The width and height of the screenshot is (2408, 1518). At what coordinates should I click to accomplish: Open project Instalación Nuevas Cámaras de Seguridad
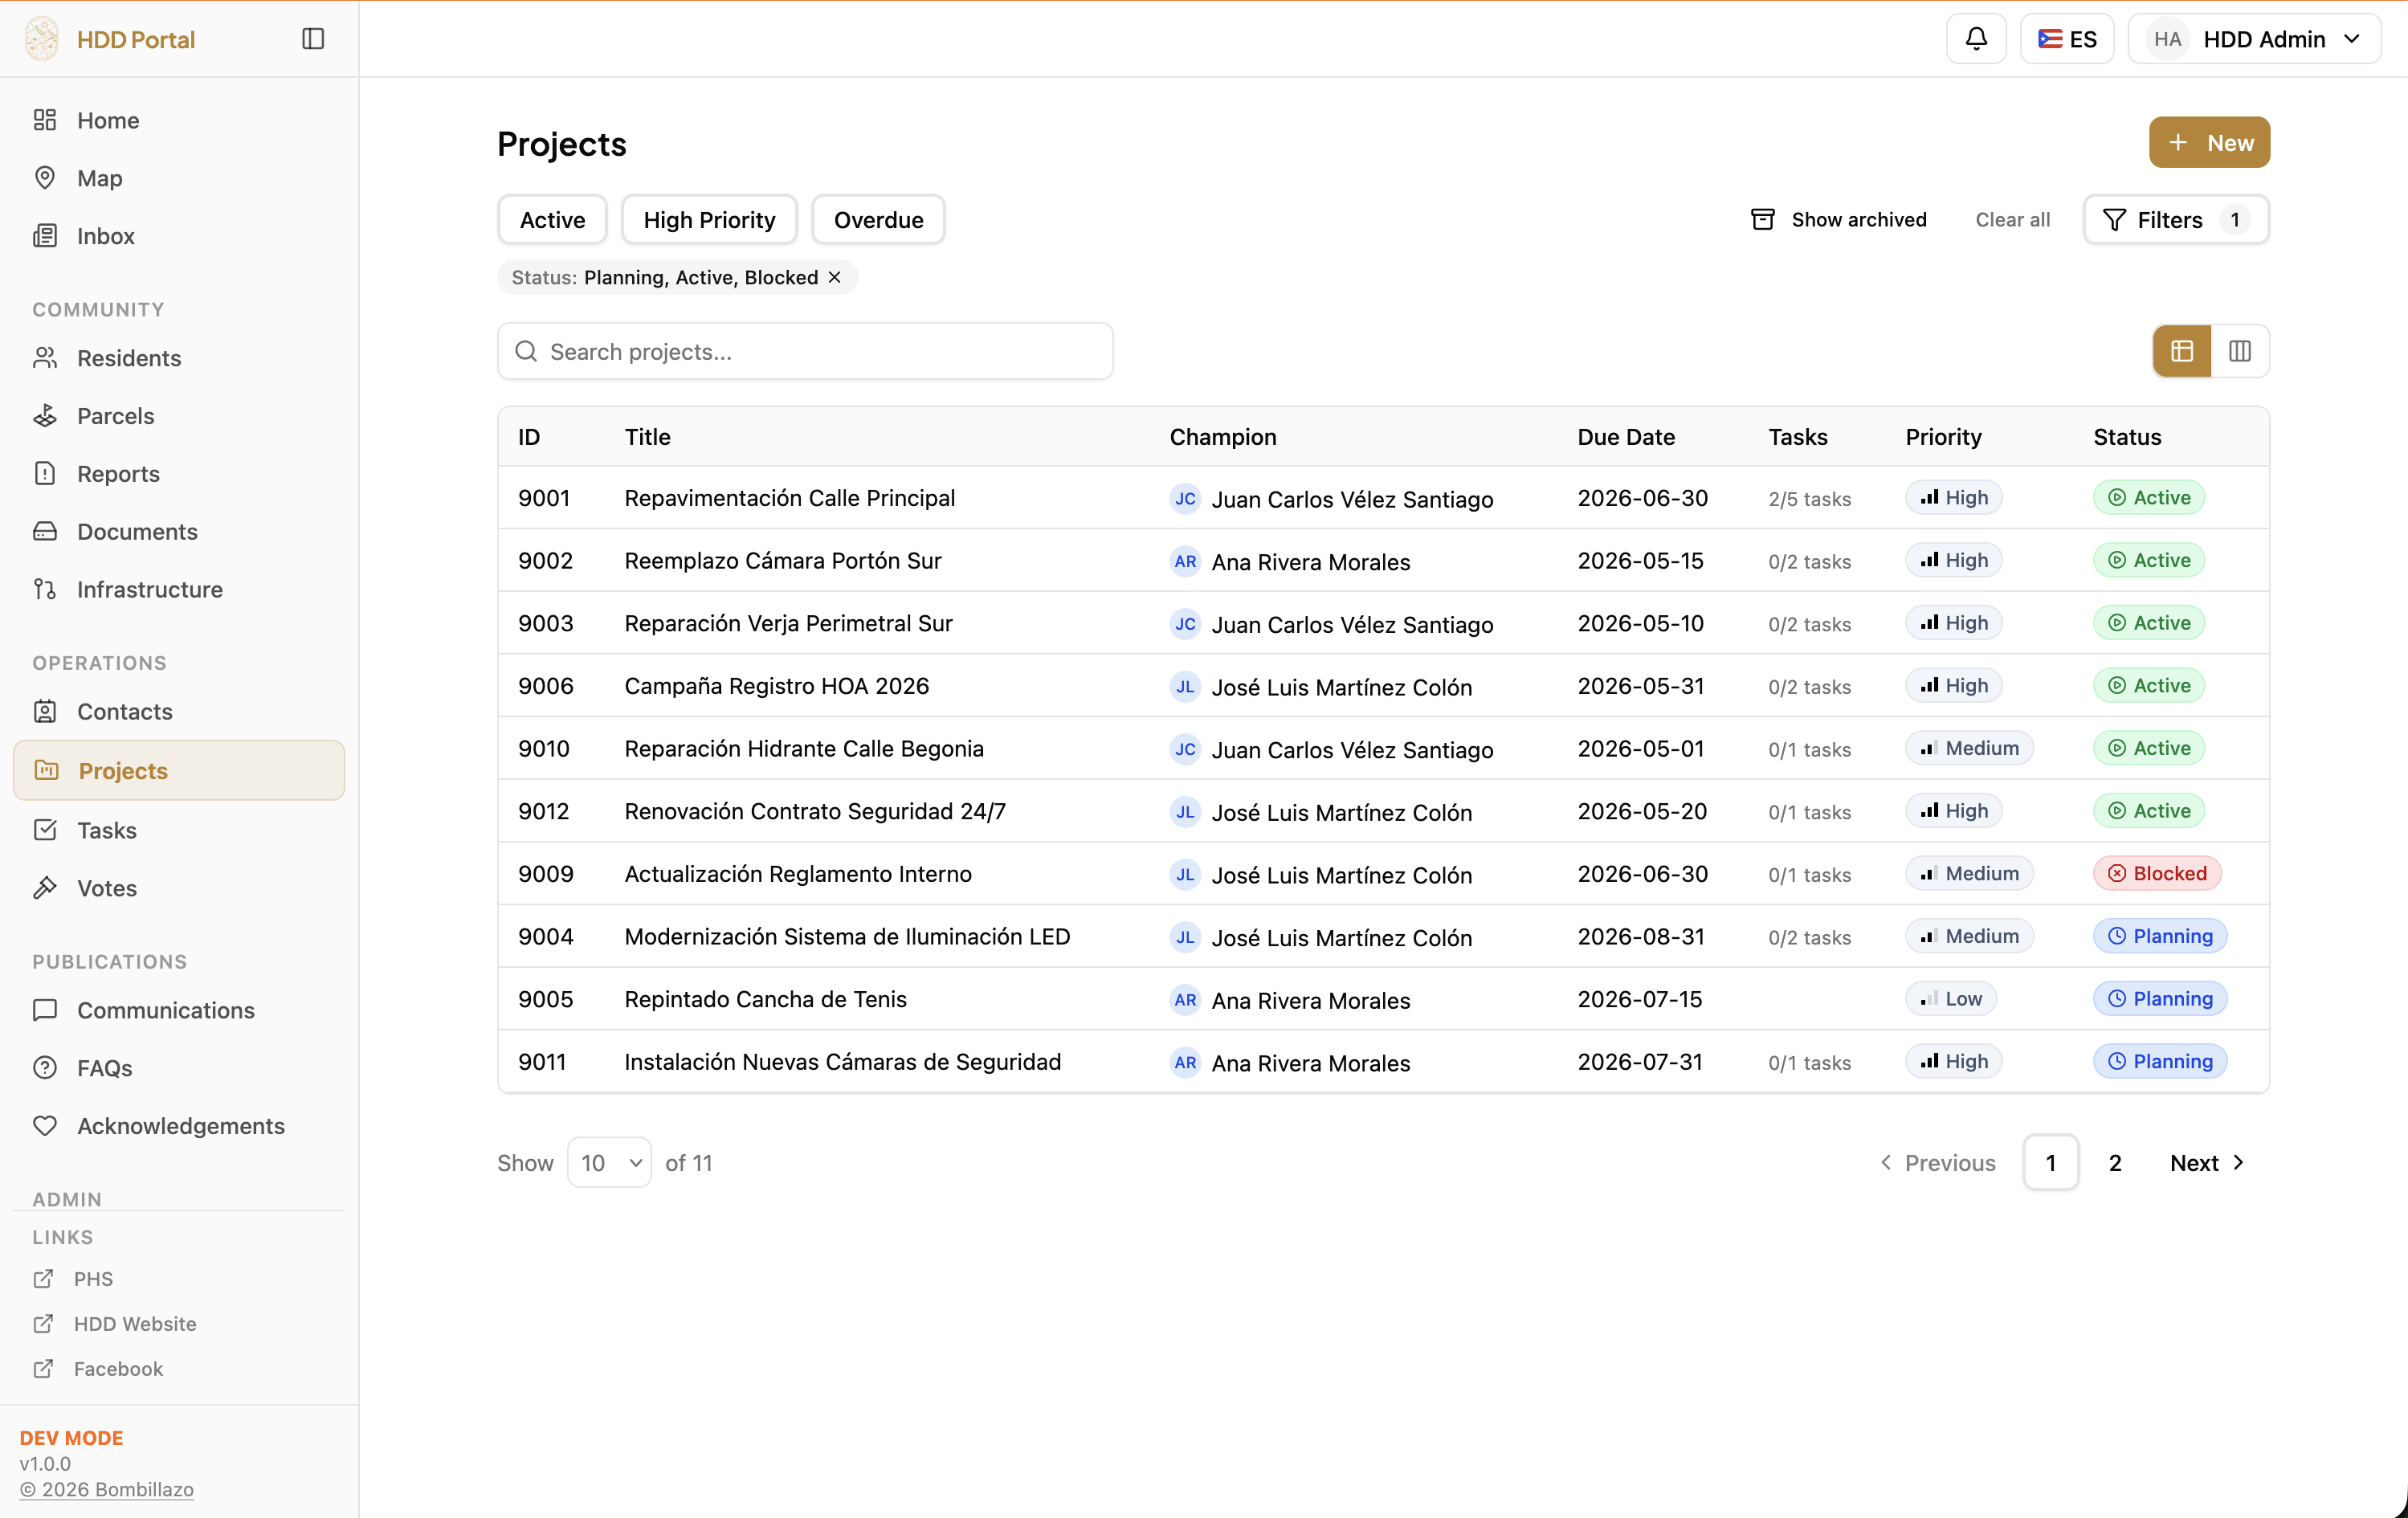843,1062
